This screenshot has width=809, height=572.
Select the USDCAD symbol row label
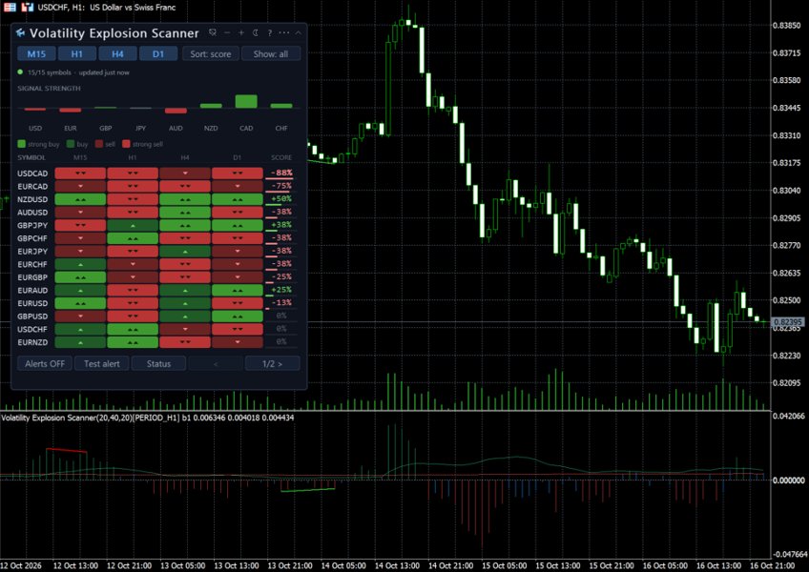(x=32, y=174)
